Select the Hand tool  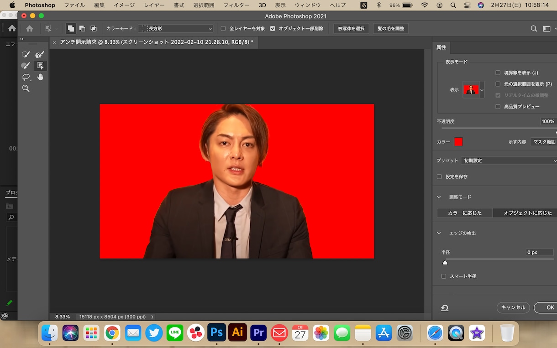click(40, 77)
